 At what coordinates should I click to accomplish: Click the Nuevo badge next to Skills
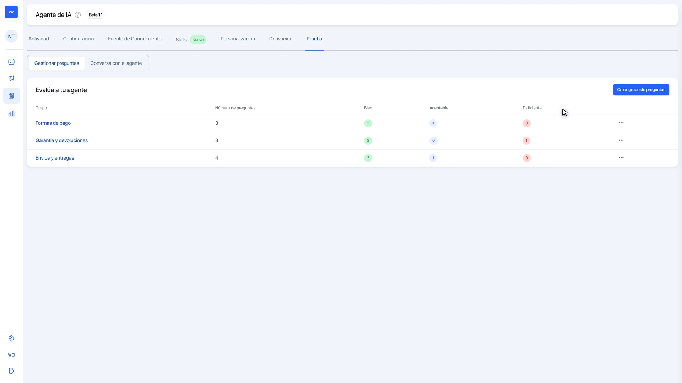pos(198,40)
